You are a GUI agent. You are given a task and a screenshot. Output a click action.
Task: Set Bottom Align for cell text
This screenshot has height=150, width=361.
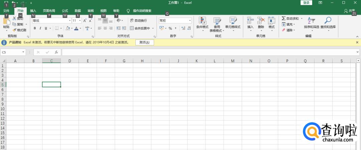point(111,20)
